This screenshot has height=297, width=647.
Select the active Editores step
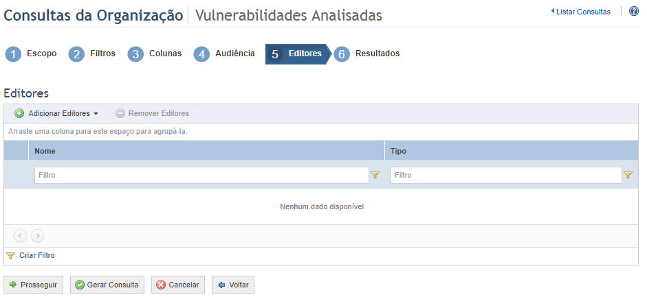click(298, 54)
